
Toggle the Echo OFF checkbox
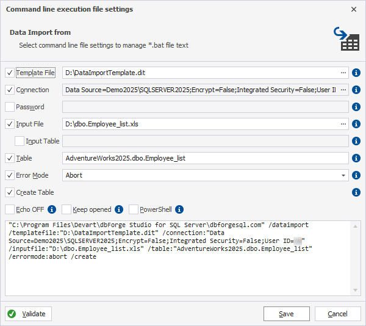(10, 209)
